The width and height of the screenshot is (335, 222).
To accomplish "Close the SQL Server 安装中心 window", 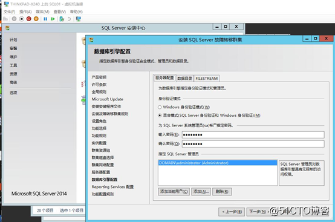I will point(236,27).
